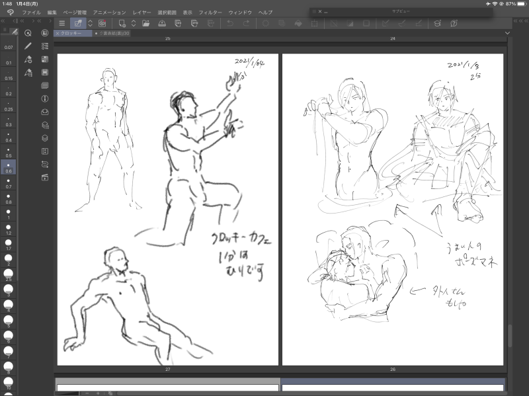Open Clip Studio launcher icon with red dot
The height and width of the screenshot is (396, 529).
(102, 23)
